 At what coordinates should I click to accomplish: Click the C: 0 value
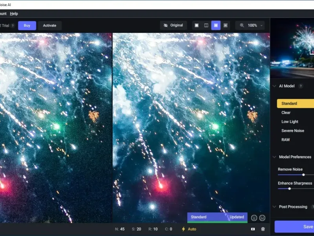pos(168,229)
